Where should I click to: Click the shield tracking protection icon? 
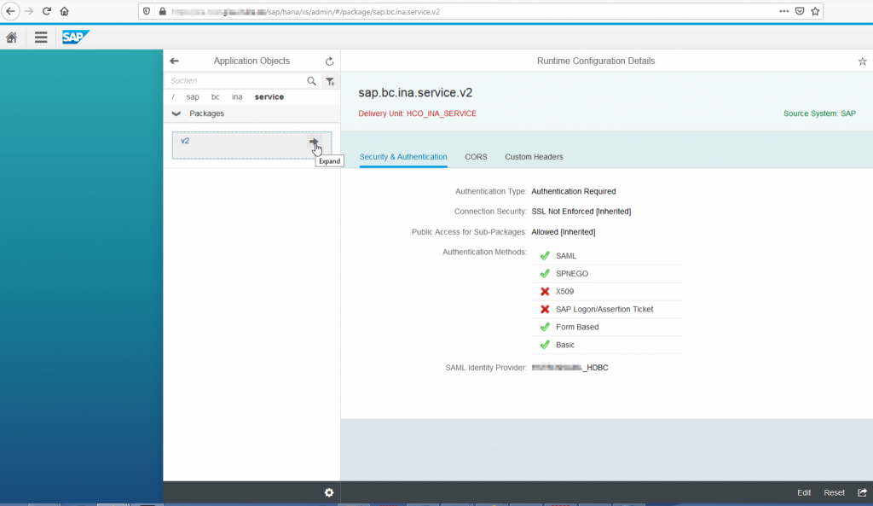147,11
